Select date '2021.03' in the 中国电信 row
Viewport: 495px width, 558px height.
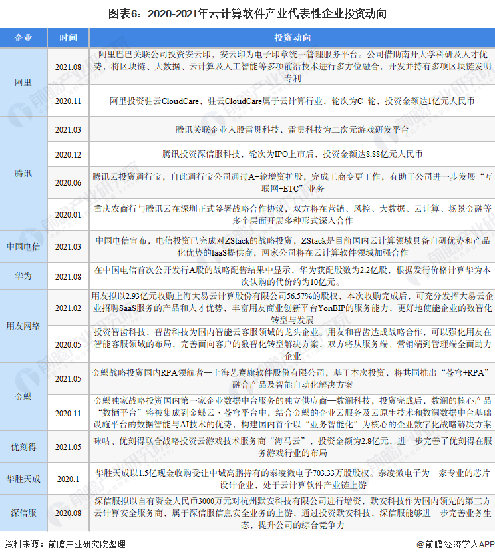(68, 246)
